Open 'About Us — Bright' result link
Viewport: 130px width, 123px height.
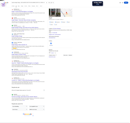pos(25,63)
